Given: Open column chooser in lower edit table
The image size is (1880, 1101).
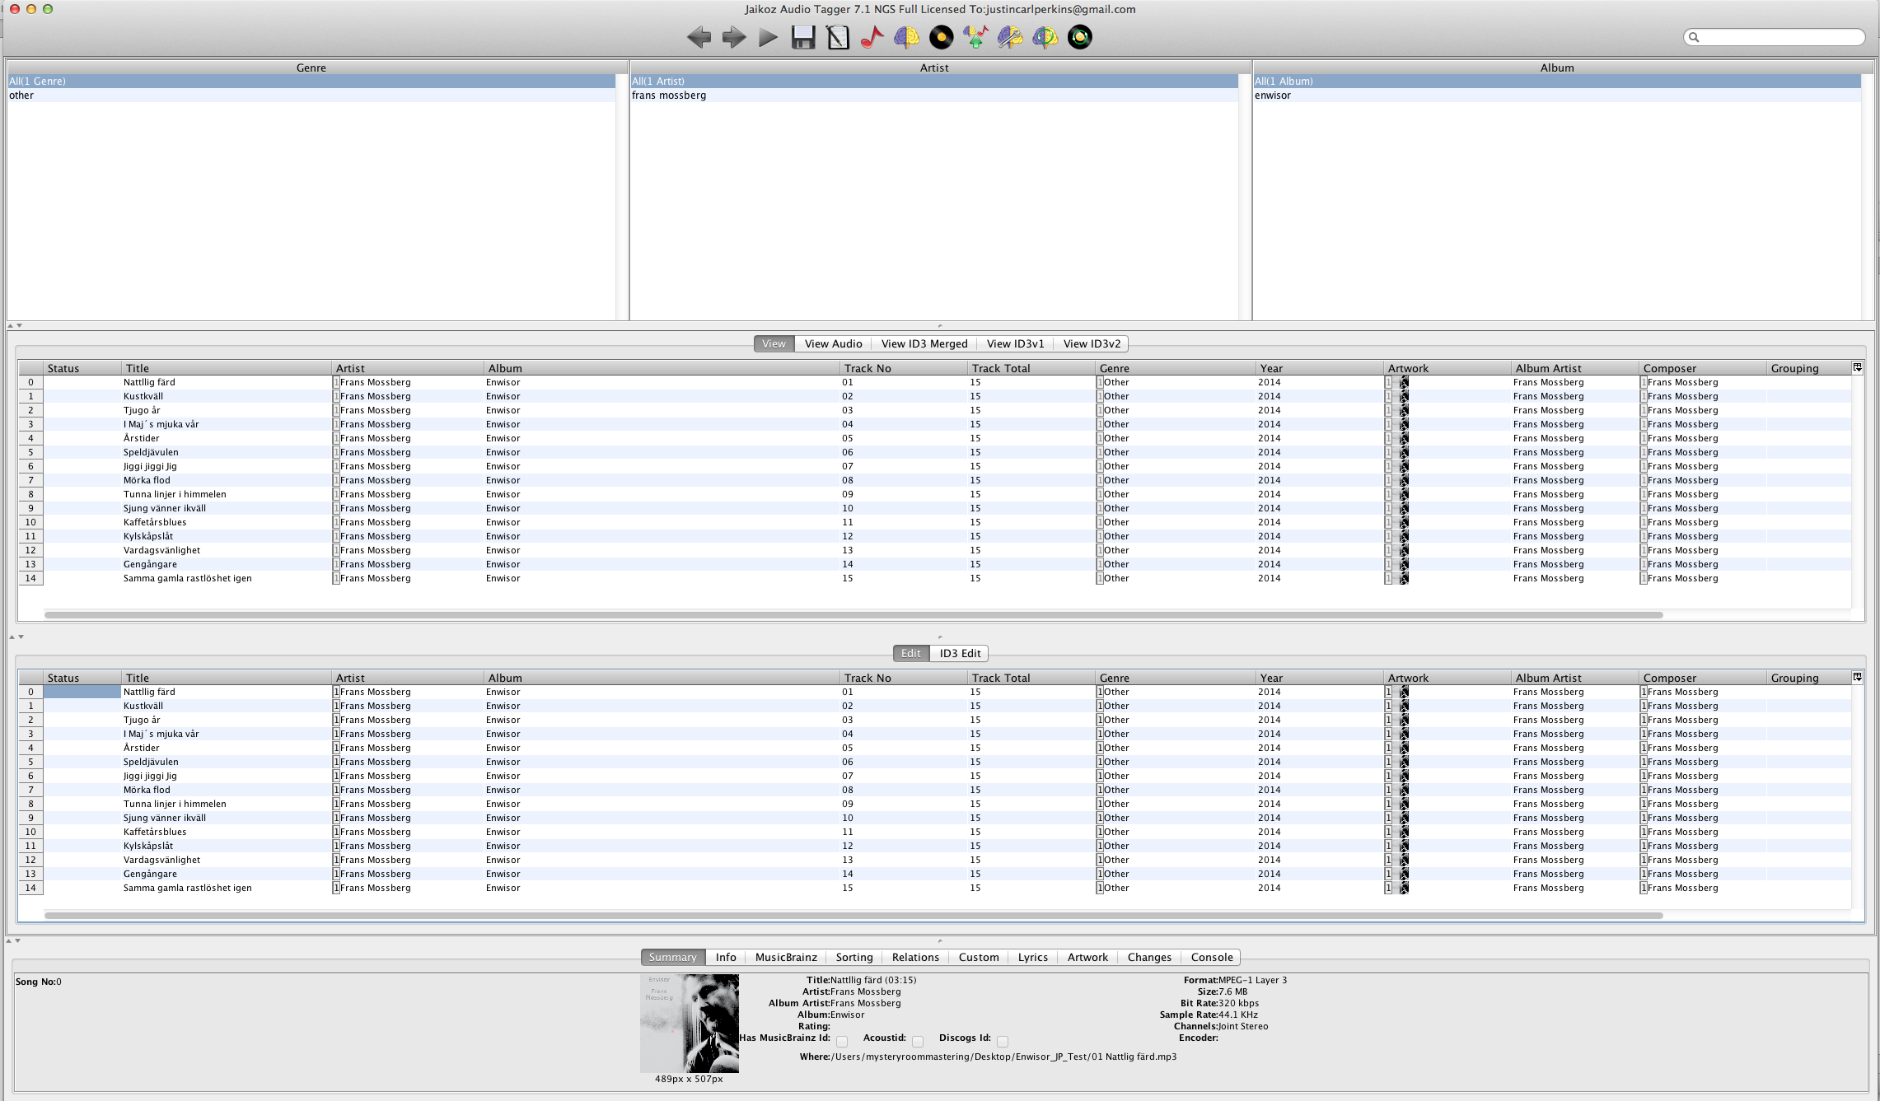Looking at the screenshot, I should click(x=1858, y=678).
